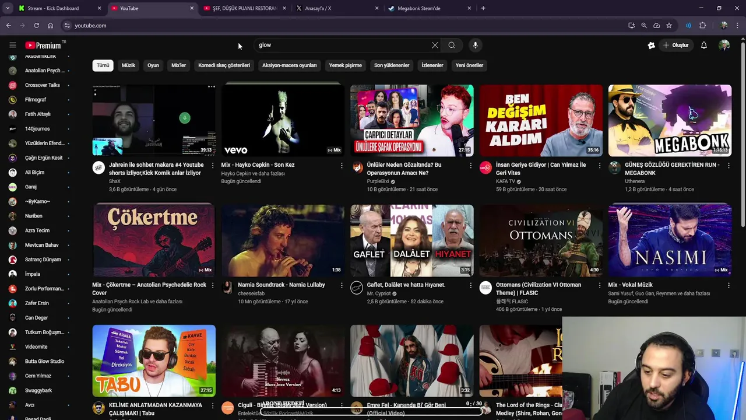
Task: Open Uthenera channel link
Action: click(x=635, y=181)
